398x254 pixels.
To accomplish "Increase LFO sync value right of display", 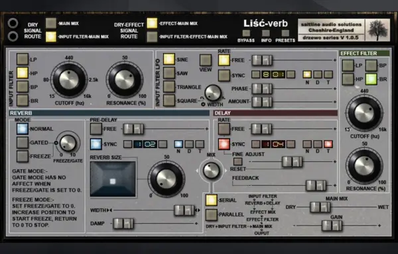I will point(291,74).
